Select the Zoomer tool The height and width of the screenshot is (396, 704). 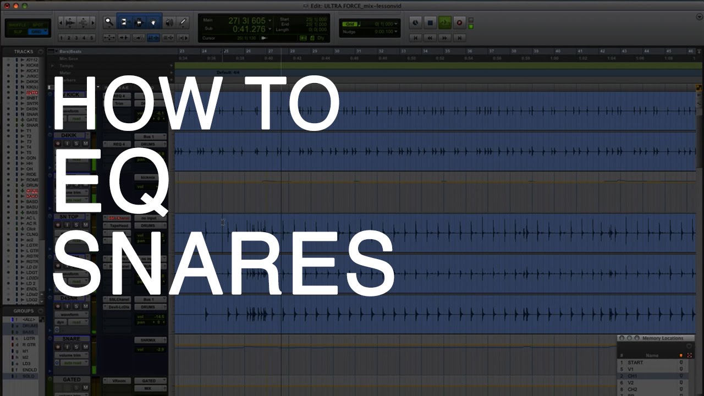click(109, 23)
